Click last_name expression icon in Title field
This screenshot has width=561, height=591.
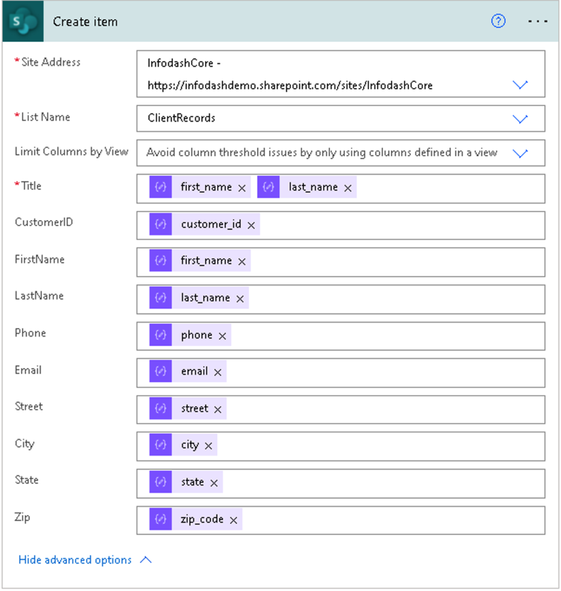point(269,186)
